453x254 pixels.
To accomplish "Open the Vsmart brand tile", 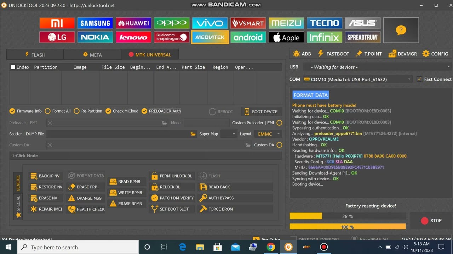I will pyautogui.click(x=248, y=23).
